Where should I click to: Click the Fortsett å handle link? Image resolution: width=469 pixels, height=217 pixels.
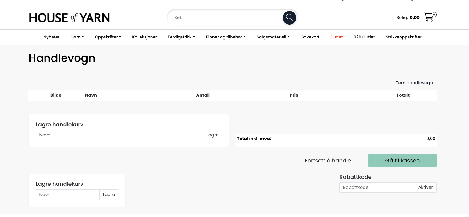pos(328,161)
